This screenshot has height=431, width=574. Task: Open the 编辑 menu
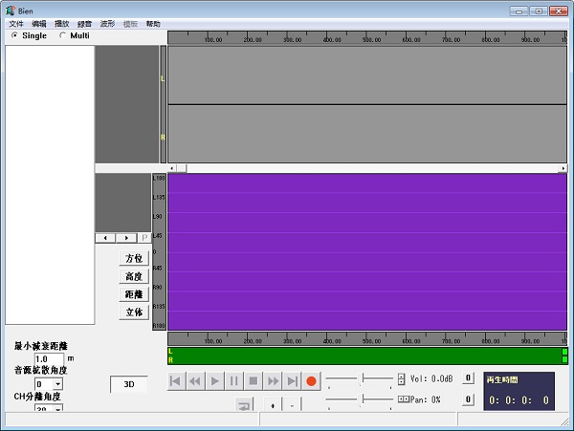click(x=39, y=24)
